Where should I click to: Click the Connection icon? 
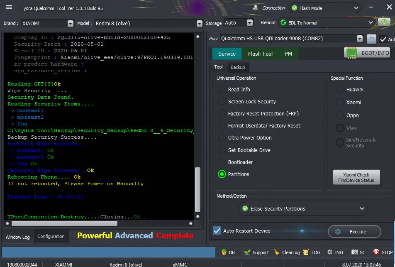[x=255, y=8]
